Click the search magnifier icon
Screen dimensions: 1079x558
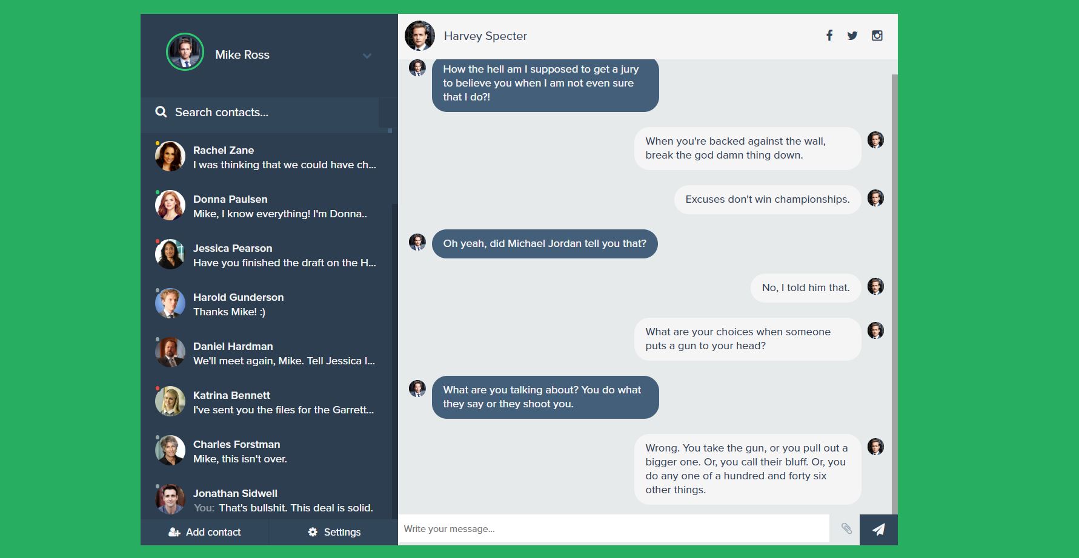pyautogui.click(x=161, y=112)
